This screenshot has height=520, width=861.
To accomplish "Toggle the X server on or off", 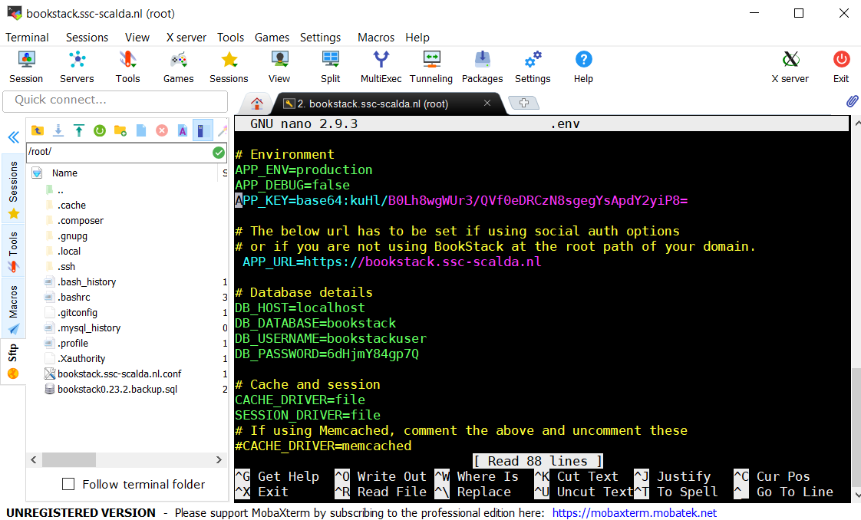I will pos(790,65).
